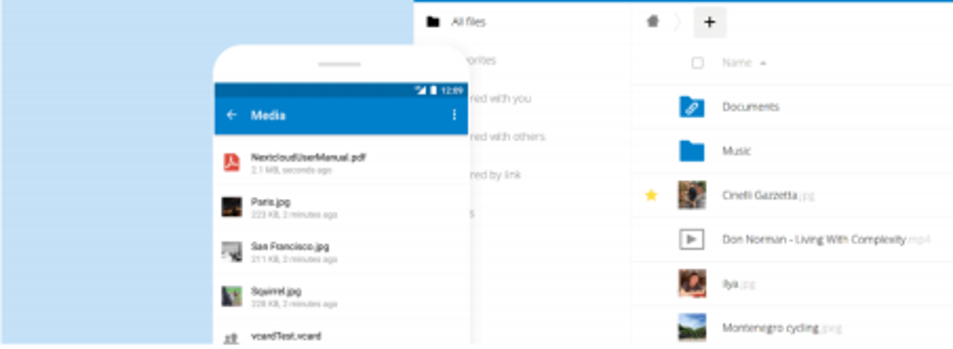Click the video play icon for Don Norman file
Screen dimensions: 953x349
coord(691,239)
